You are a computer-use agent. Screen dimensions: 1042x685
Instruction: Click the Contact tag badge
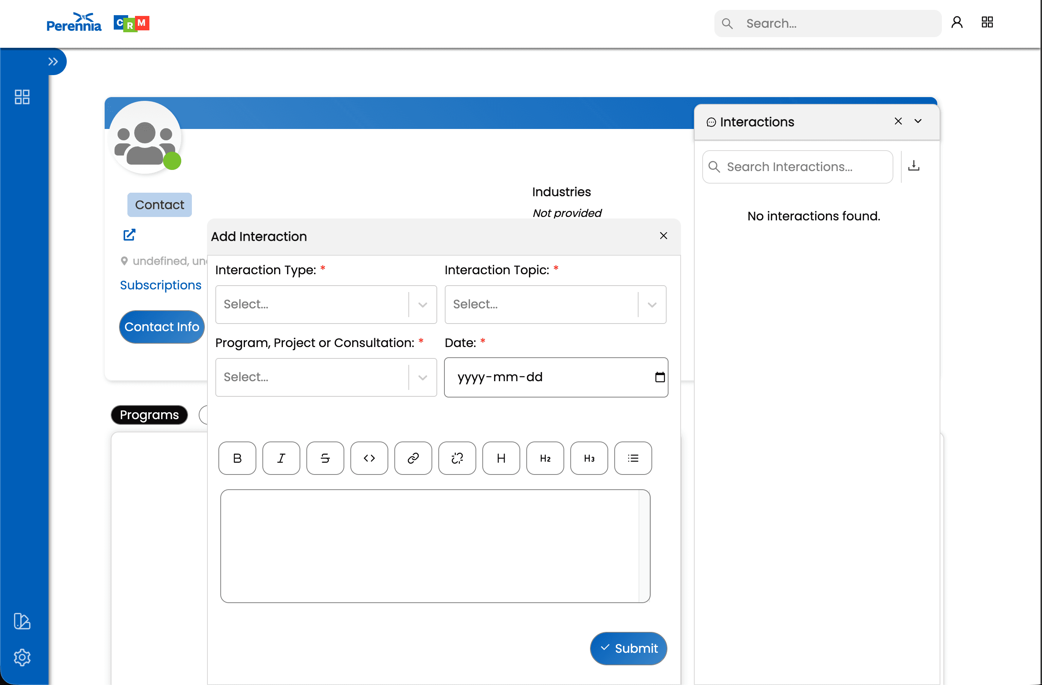(x=159, y=204)
